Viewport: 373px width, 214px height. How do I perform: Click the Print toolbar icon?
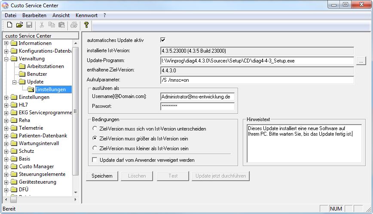click(74, 25)
